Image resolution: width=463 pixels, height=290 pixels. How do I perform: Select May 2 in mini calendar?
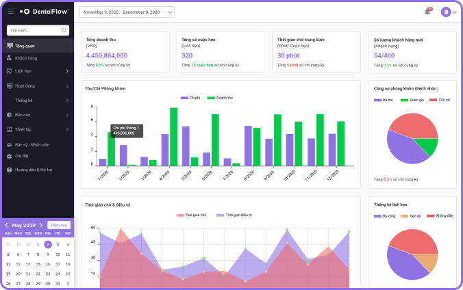(48, 244)
